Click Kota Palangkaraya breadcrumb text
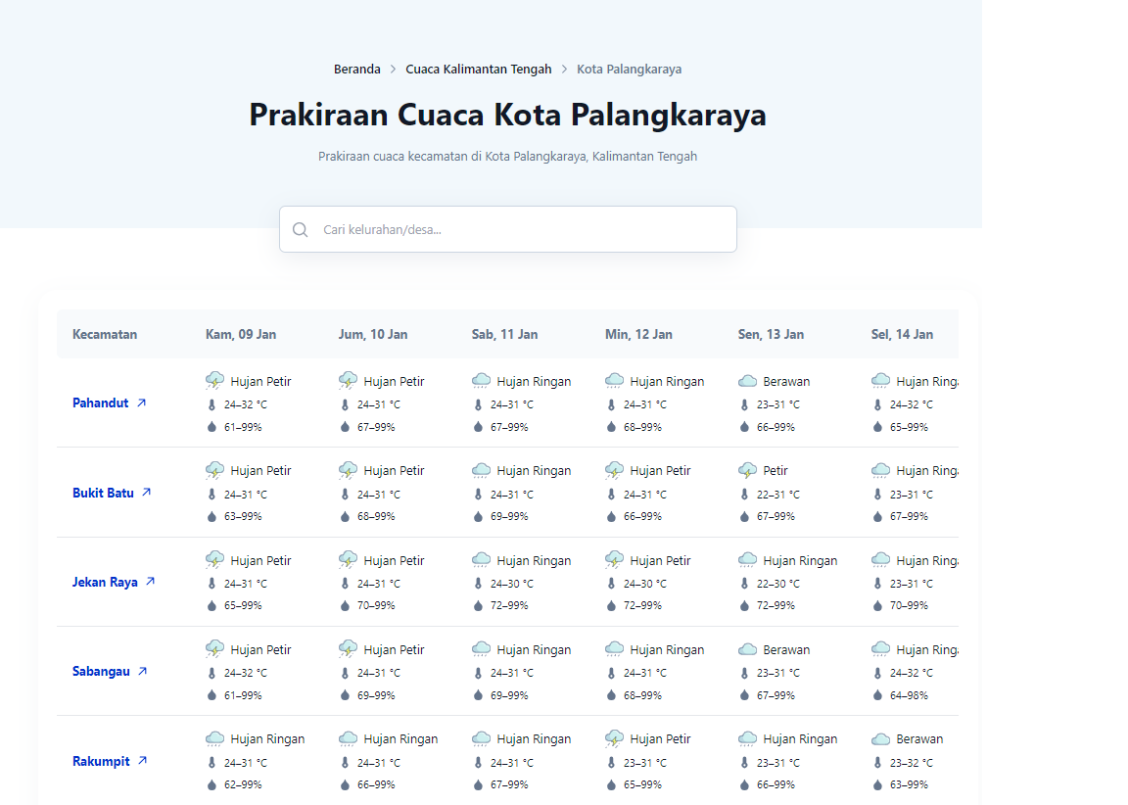 tap(629, 70)
